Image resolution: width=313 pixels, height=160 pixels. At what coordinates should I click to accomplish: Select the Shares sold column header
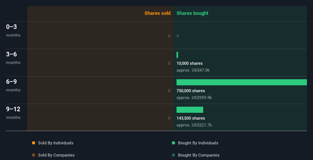157,13
